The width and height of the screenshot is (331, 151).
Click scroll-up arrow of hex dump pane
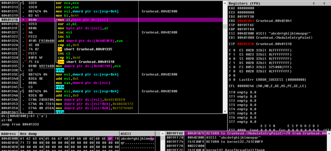[162, 134]
